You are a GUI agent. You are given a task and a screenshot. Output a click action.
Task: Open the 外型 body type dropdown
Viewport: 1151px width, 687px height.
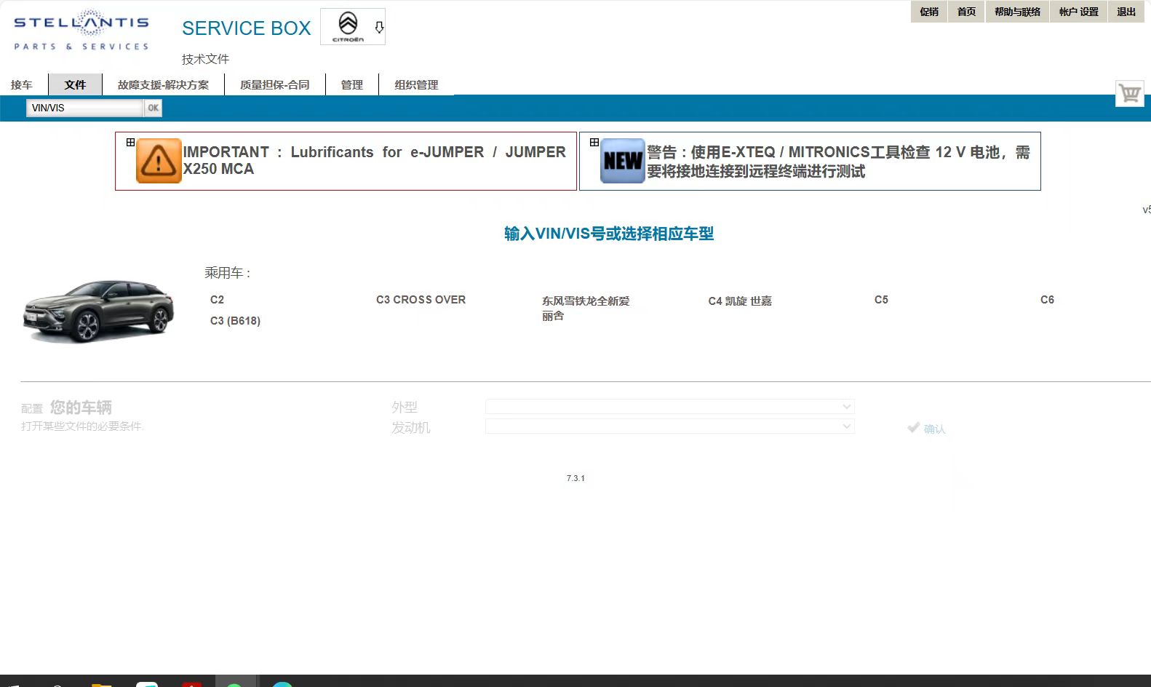pyautogui.click(x=669, y=407)
